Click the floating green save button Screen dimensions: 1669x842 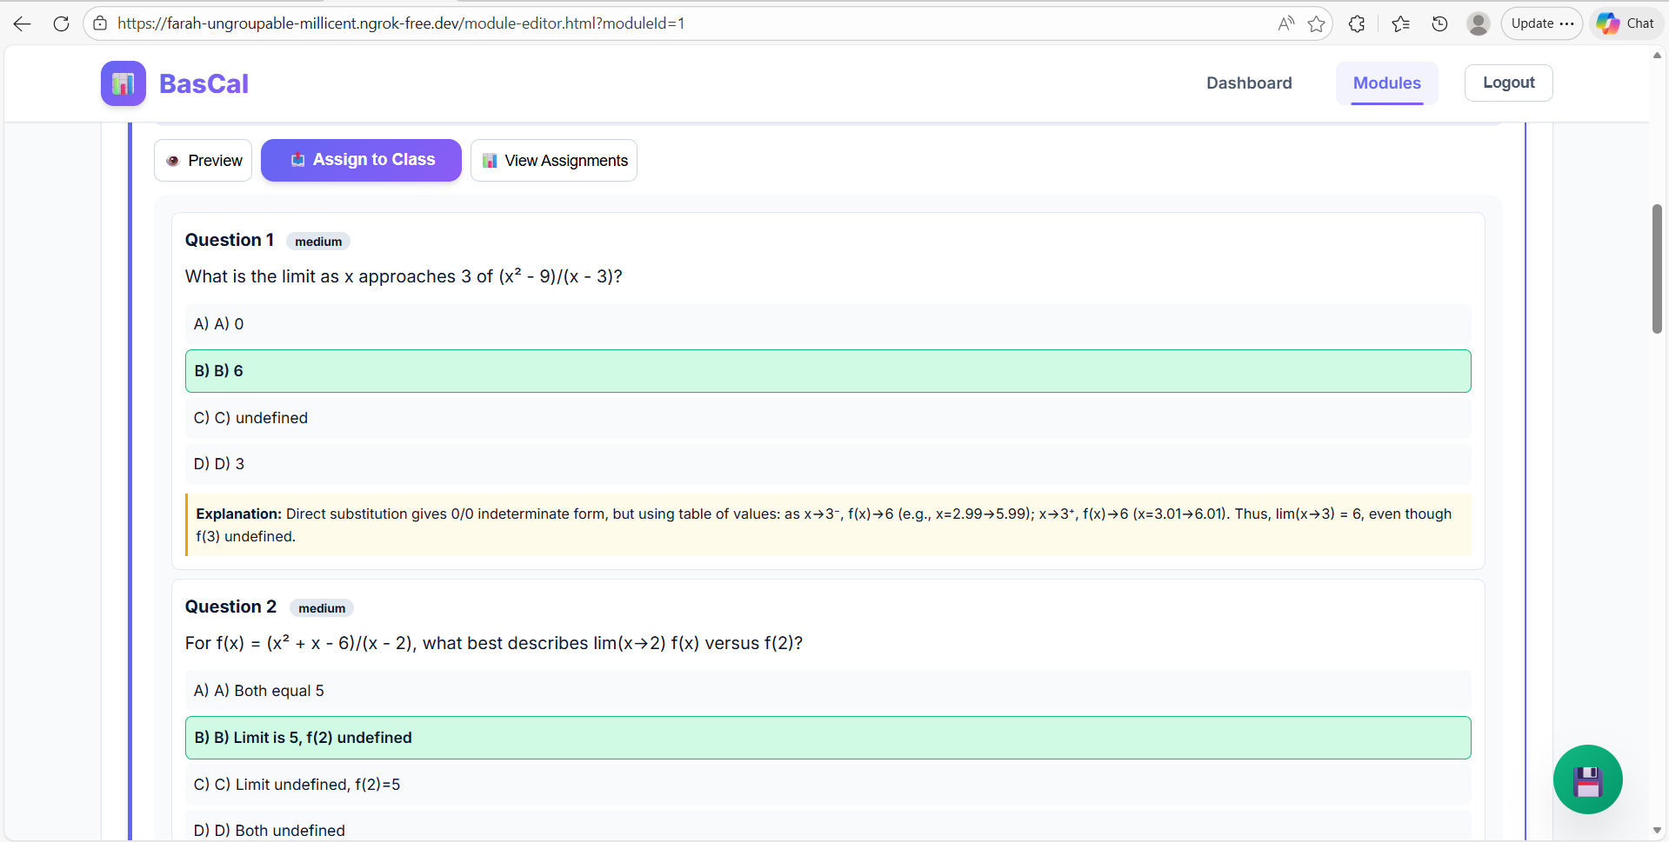point(1587,779)
